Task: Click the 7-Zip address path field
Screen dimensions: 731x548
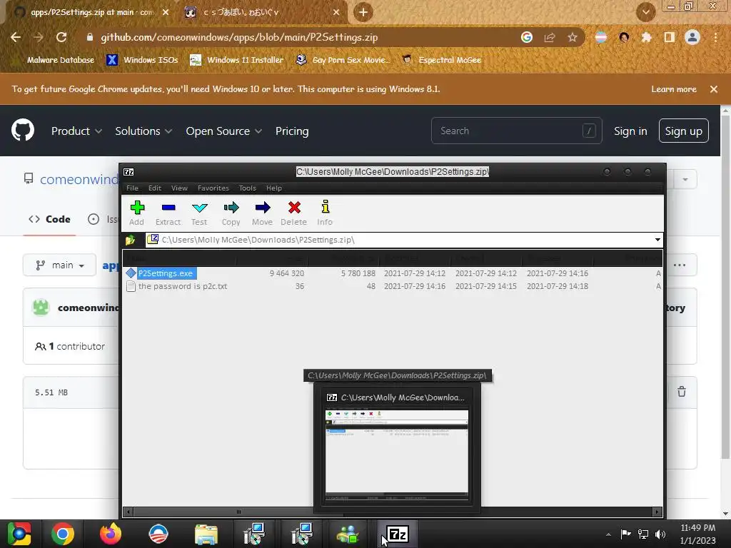Action: click(398, 240)
